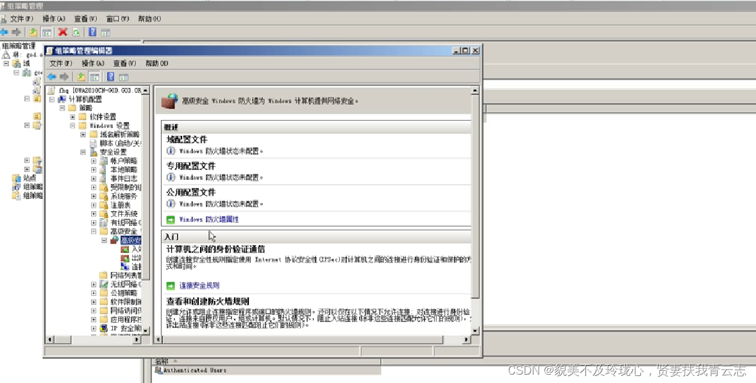
Task: Collapse the 安全设置 node
Action: point(83,152)
